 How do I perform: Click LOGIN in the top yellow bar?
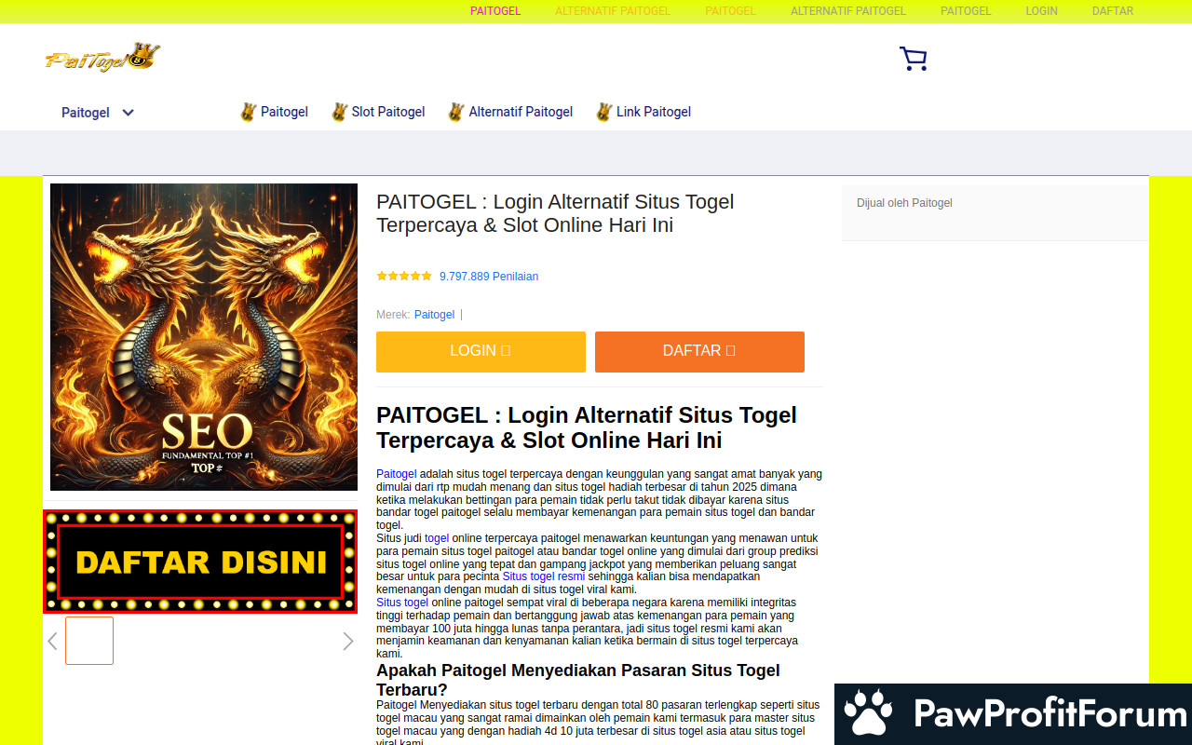pyautogui.click(x=1041, y=11)
